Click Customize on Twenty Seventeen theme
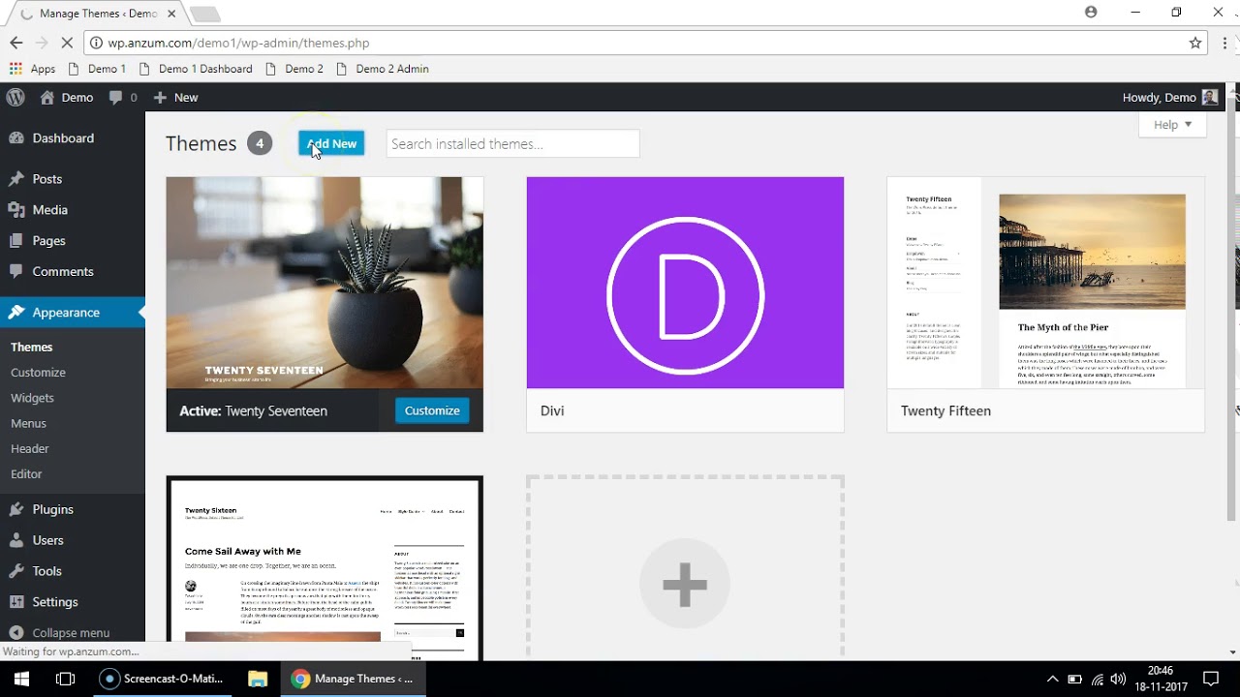1240x697 pixels. pyautogui.click(x=432, y=410)
